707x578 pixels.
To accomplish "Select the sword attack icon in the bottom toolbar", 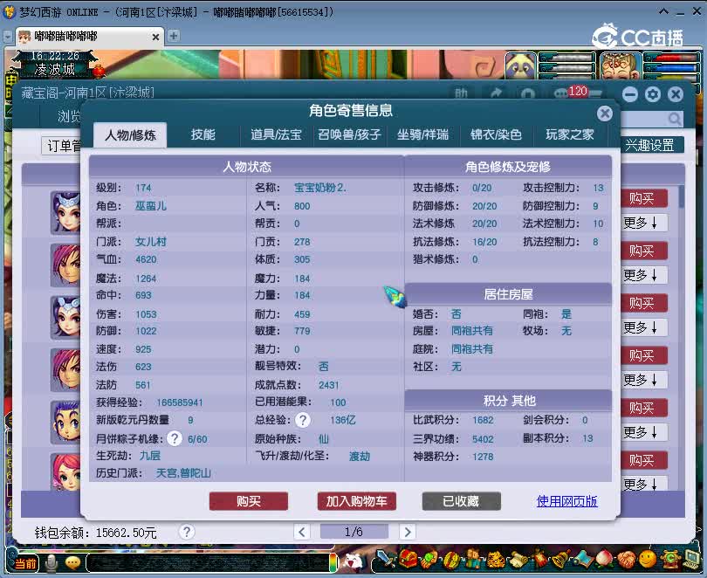I will [x=387, y=559].
